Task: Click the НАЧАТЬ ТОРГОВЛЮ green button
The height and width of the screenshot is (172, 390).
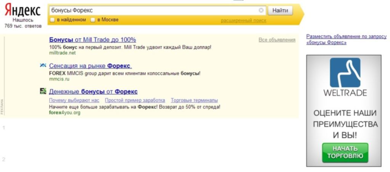Action: point(345,152)
